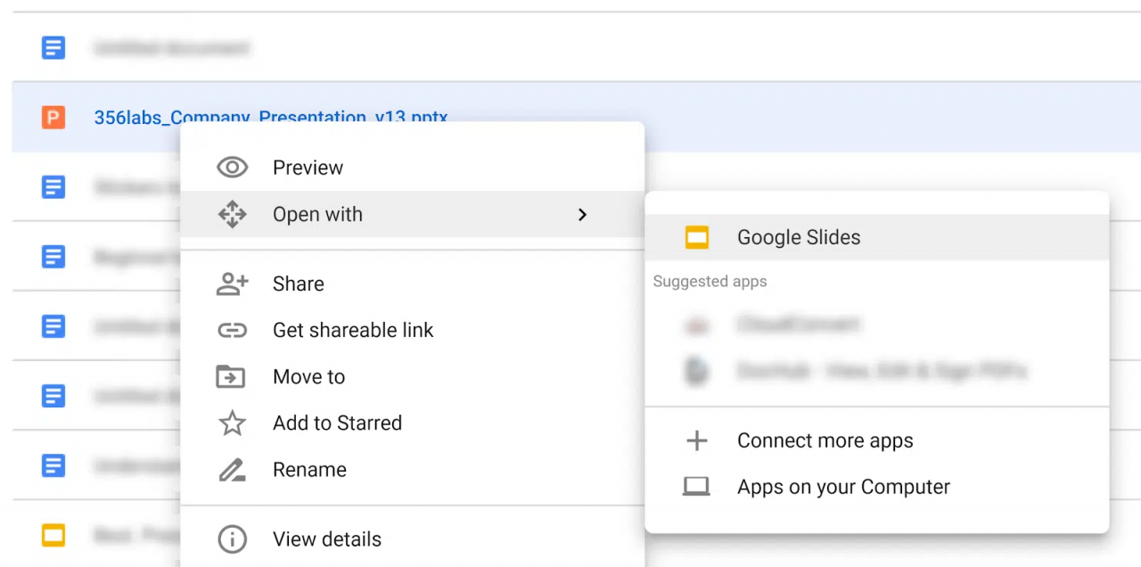Click the Apps on your Computer laptop icon
Viewport: 1141px width, 567px height.
697,486
